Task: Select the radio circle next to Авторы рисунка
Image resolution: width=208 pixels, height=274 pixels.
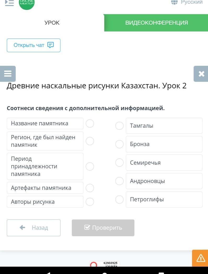Action: tap(90, 202)
